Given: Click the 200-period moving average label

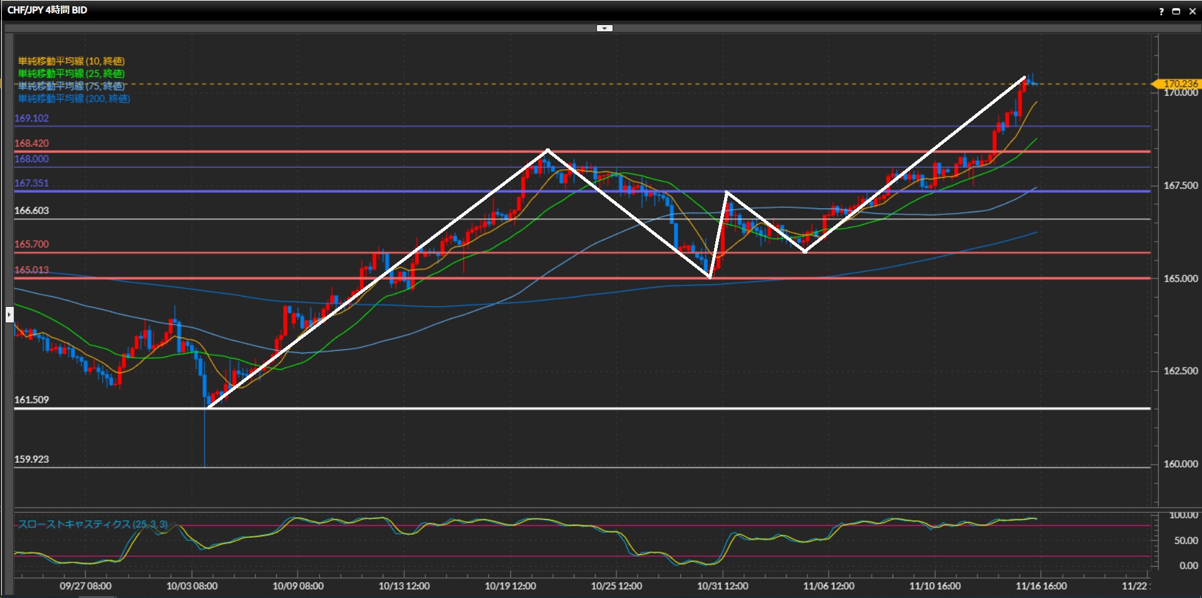Looking at the screenshot, I should 74,98.
